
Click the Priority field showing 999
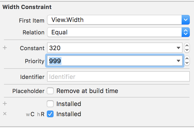(111, 61)
